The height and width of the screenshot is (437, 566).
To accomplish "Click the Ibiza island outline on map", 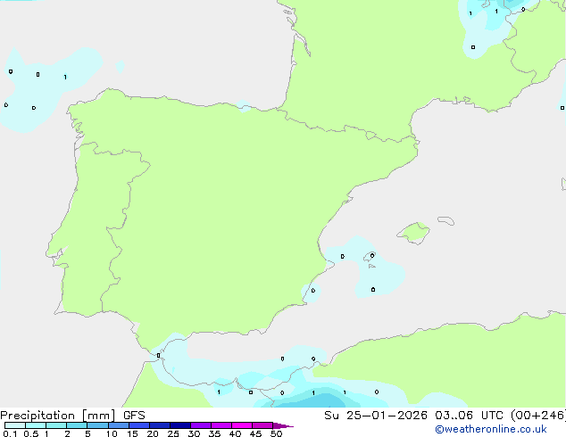I will [370, 257].
